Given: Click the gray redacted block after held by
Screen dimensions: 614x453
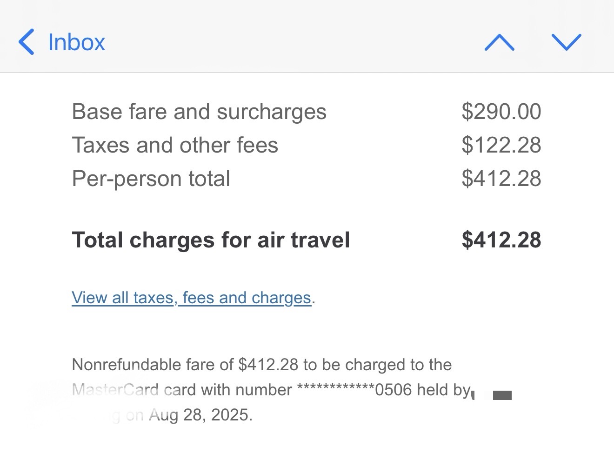Looking at the screenshot, I should (x=502, y=396).
